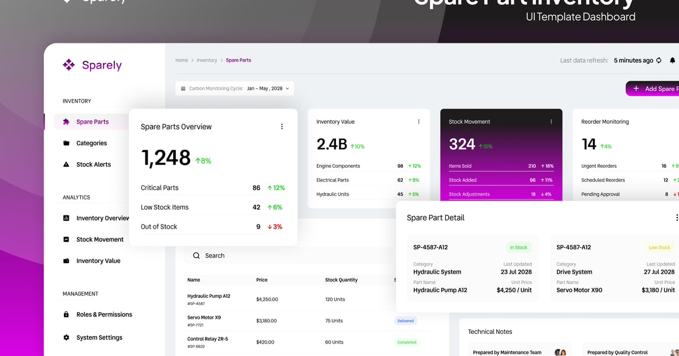Open Stock Movement in the Analytics section

click(x=100, y=240)
